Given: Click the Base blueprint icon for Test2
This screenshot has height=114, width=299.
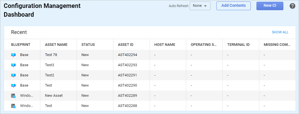Looking at the screenshot, I should (13, 75).
